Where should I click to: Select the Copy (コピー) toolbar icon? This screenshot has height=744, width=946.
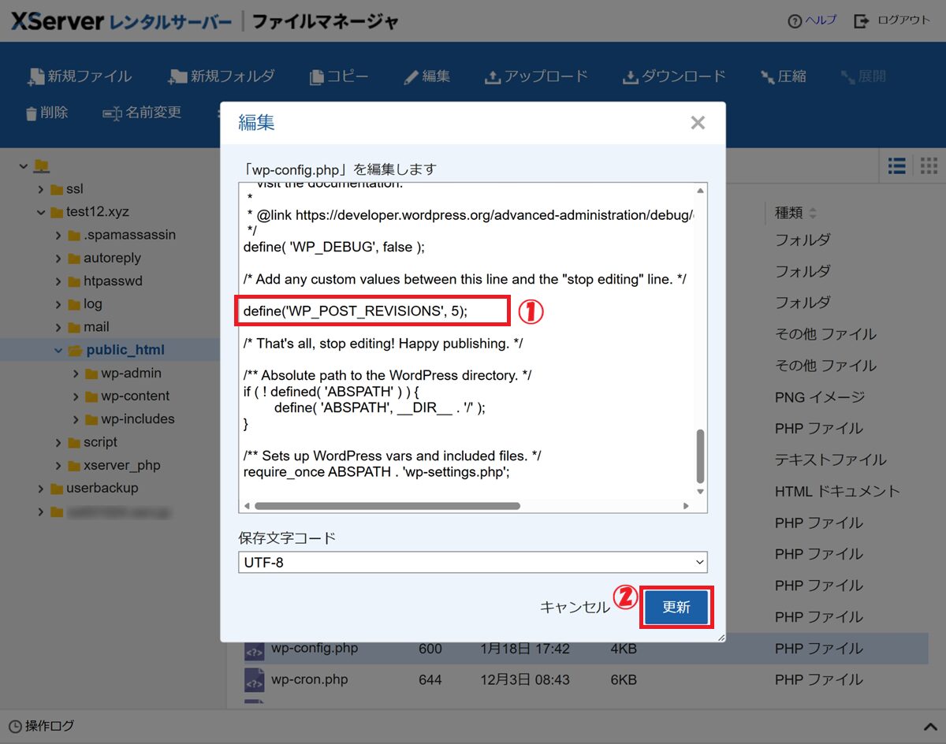(x=317, y=76)
